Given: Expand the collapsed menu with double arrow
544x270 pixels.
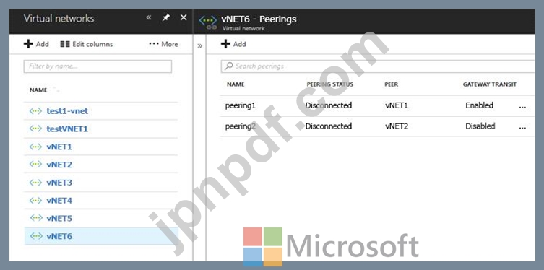Looking at the screenshot, I should [199, 45].
